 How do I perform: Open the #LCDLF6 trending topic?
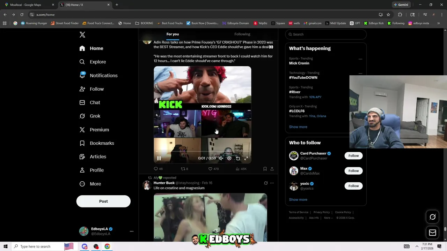pyautogui.click(x=297, y=111)
